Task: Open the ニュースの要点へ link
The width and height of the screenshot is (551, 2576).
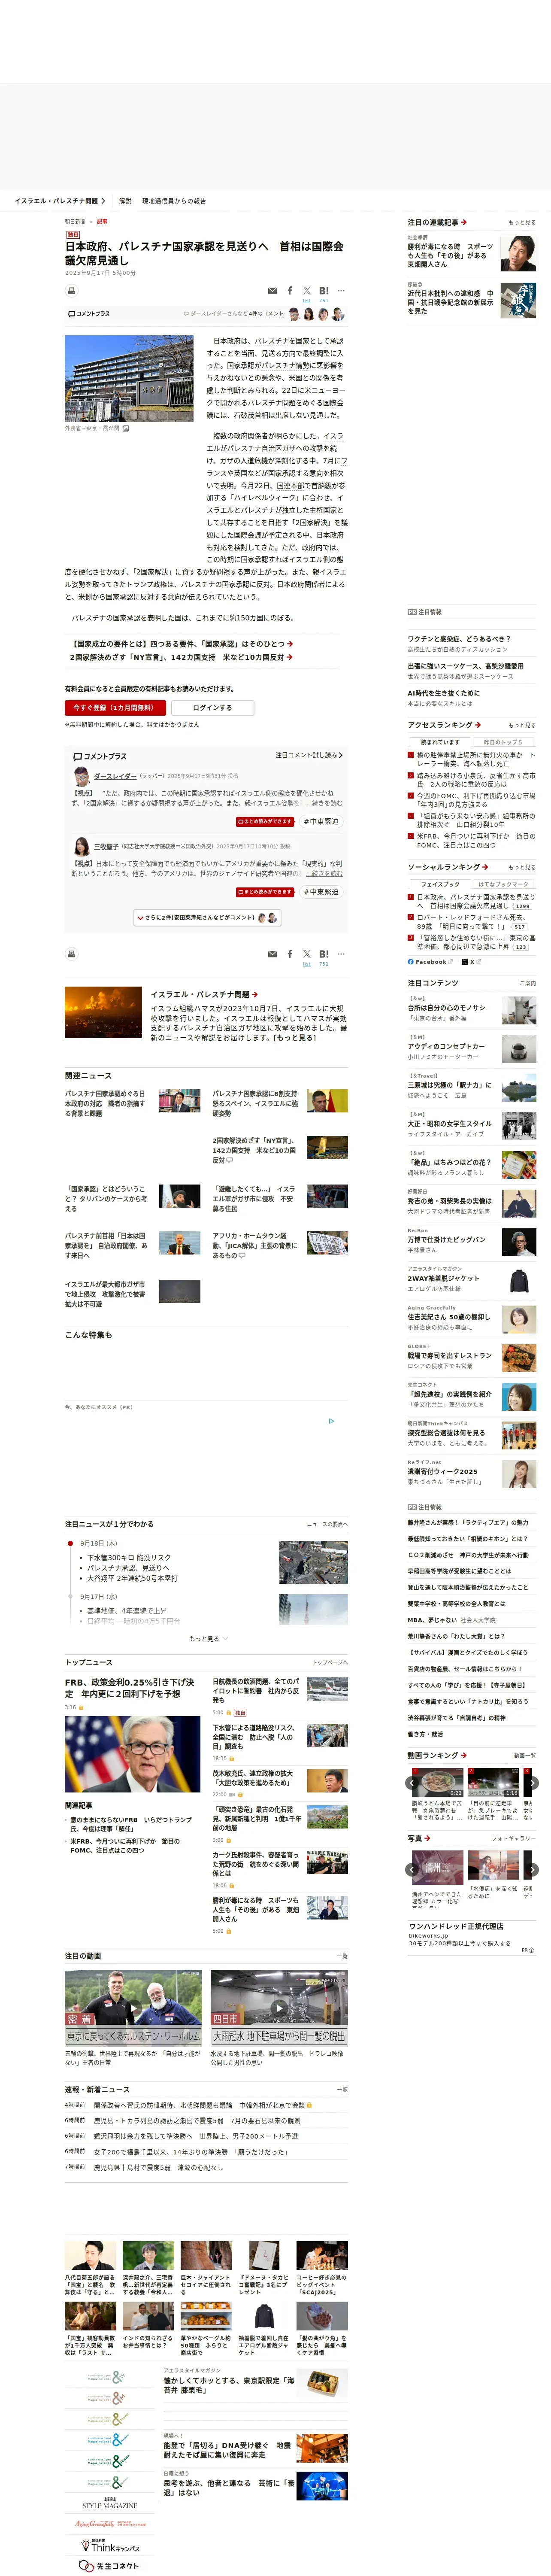Action: pyautogui.click(x=327, y=1524)
